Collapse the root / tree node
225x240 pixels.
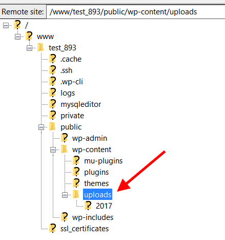click(x=6, y=26)
